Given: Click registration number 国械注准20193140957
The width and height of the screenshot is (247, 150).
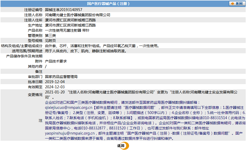Looking at the screenshot, I should coord(63,10).
